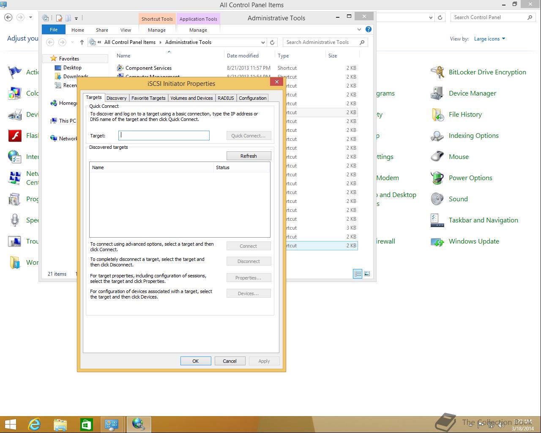This screenshot has width=541, height=433.
Task: Click Administrative Tools breadcrumb segment
Action: point(188,42)
